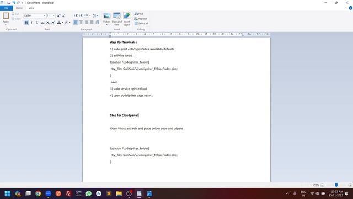The image size is (353, 199).
Task: Toggle Bold formatting
Action: [x=26, y=23]
